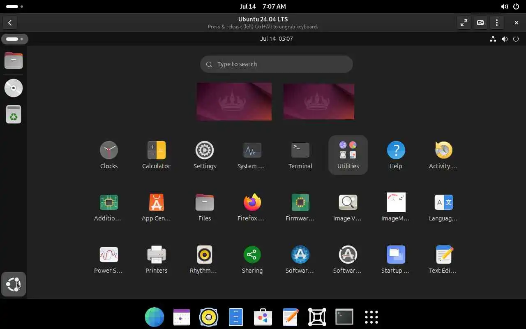Open the Text Editor from the grid
The width and height of the screenshot is (526, 329).
[443, 259]
